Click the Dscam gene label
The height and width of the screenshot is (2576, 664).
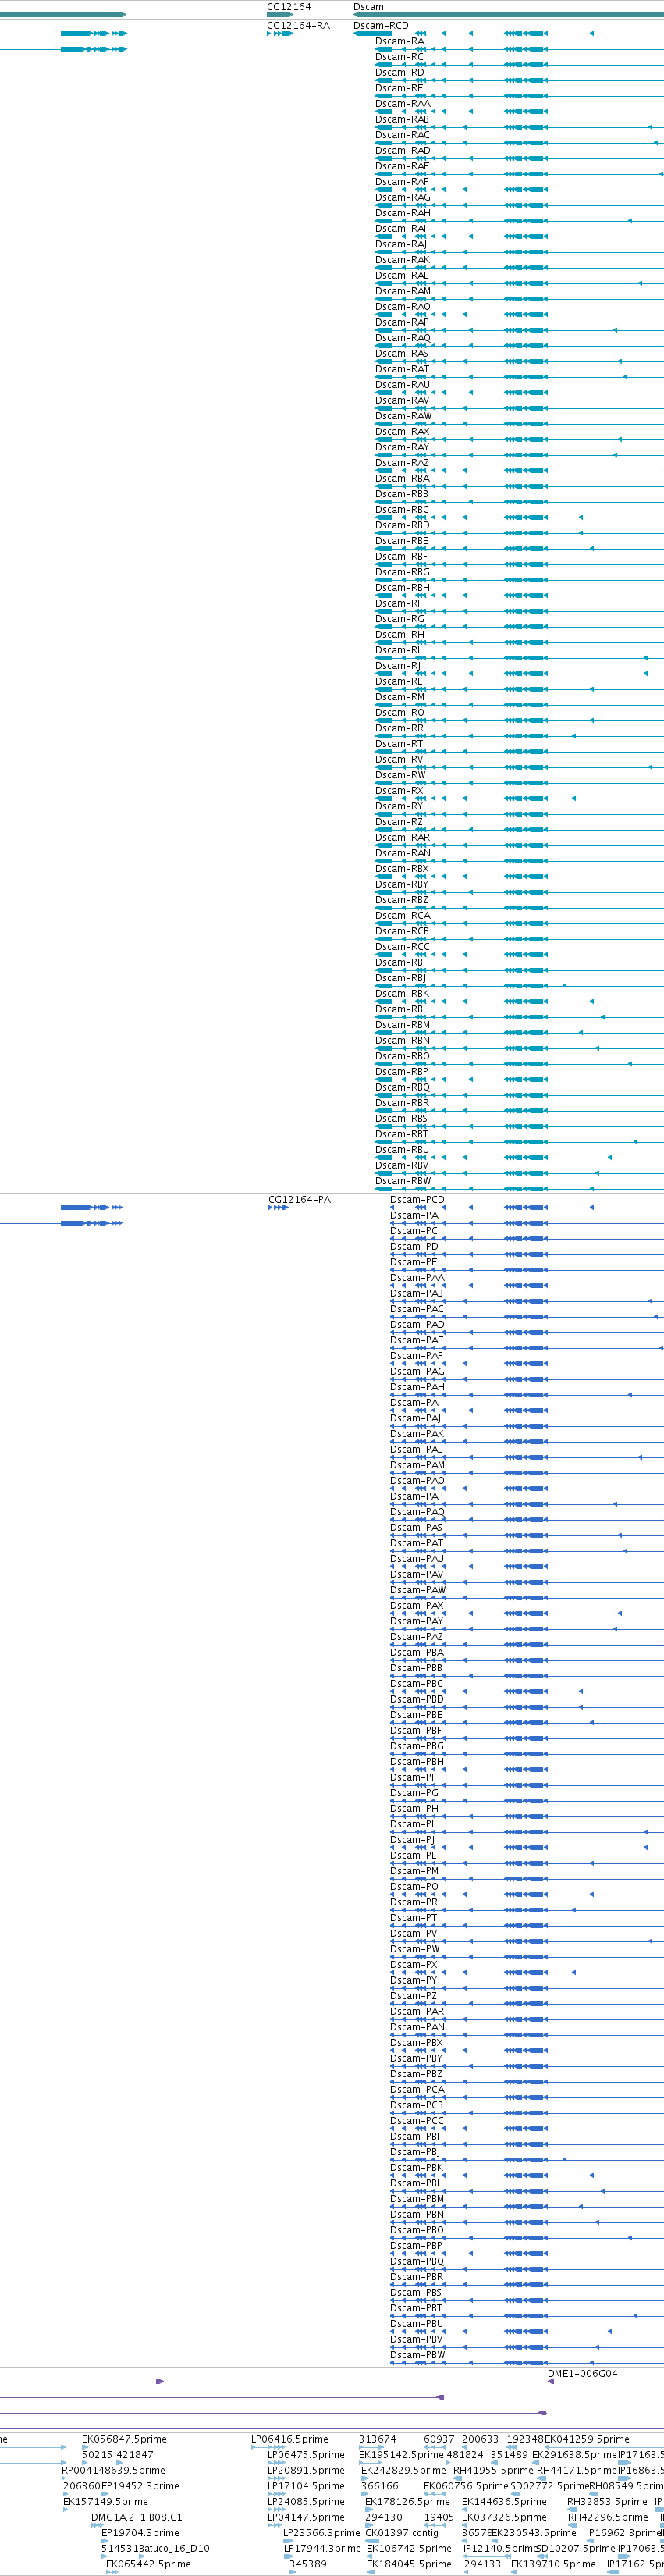click(x=368, y=7)
